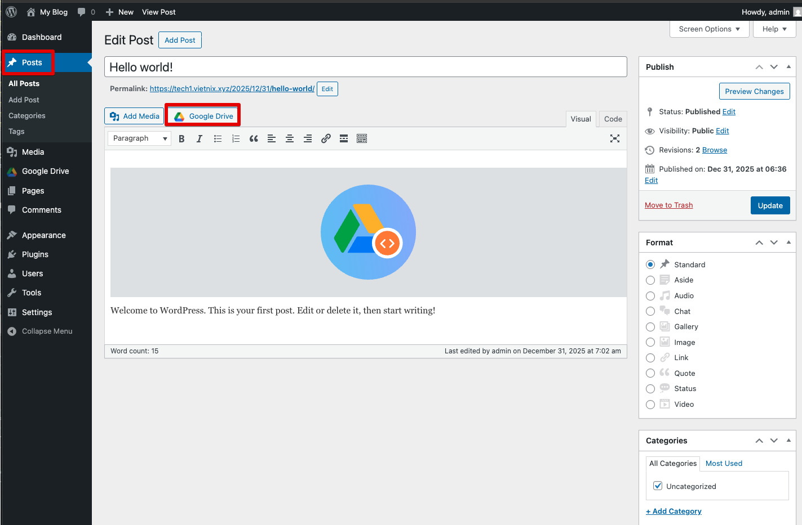Switch to the Visual editor tab
The width and height of the screenshot is (802, 525).
point(581,119)
